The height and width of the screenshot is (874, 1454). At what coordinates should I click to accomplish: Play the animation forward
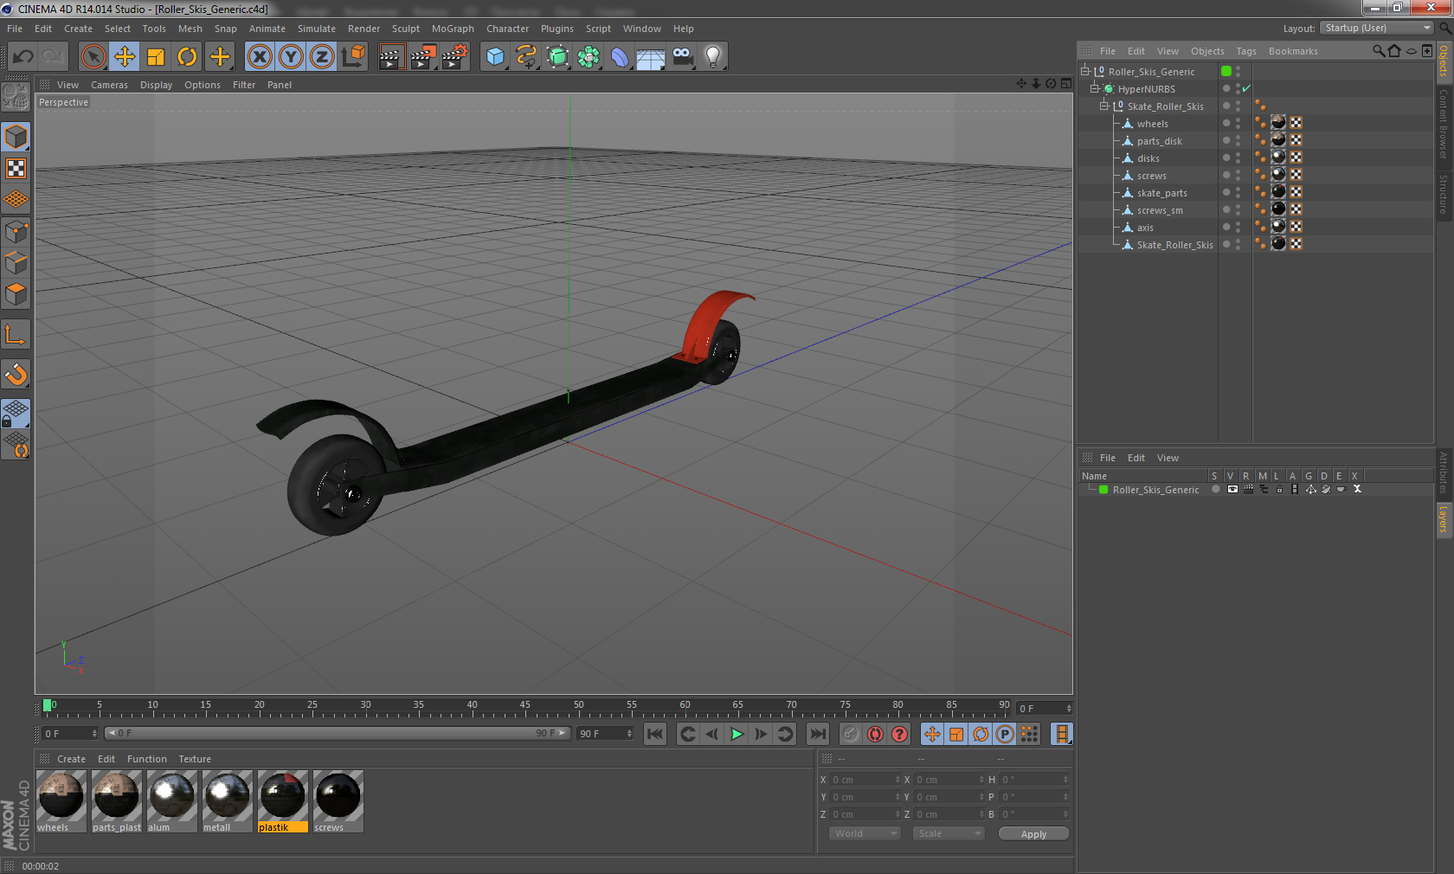pos(737,734)
